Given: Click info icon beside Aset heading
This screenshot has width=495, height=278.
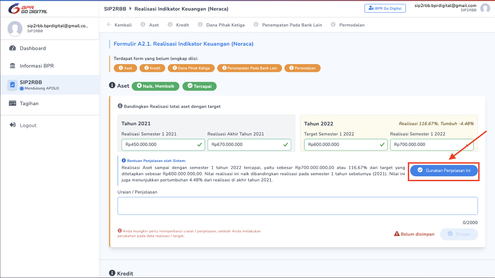Looking at the screenshot, I should coord(112,85).
